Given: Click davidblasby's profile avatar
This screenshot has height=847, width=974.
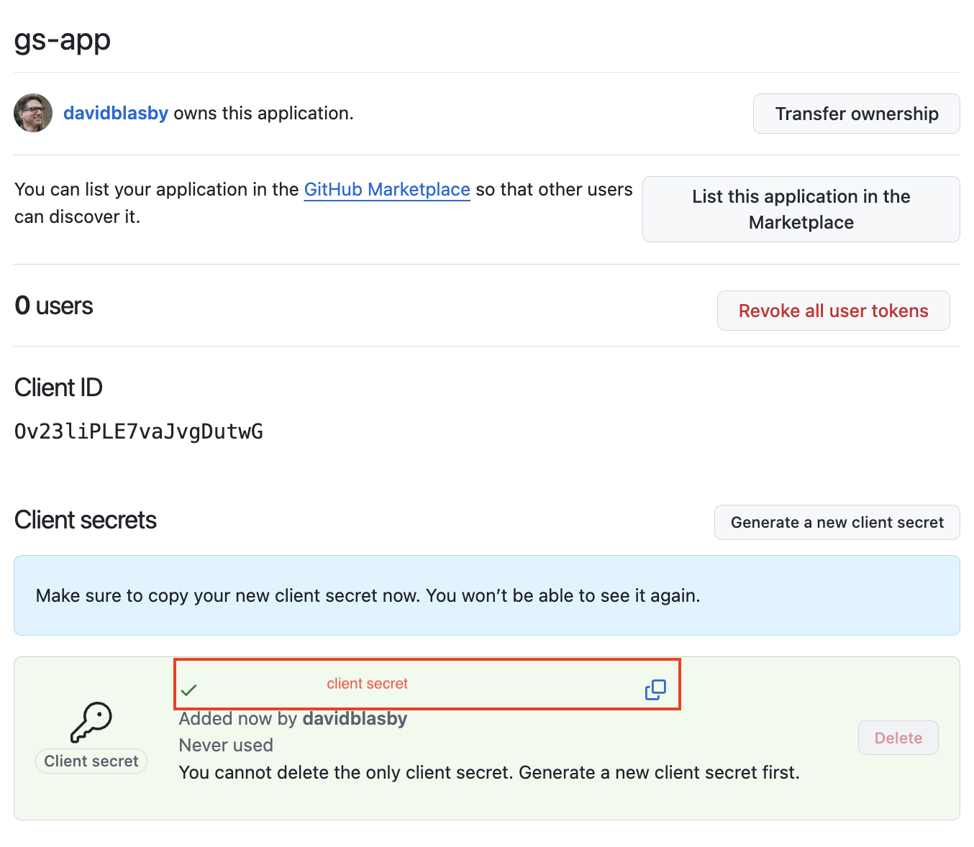Looking at the screenshot, I should tap(32, 113).
